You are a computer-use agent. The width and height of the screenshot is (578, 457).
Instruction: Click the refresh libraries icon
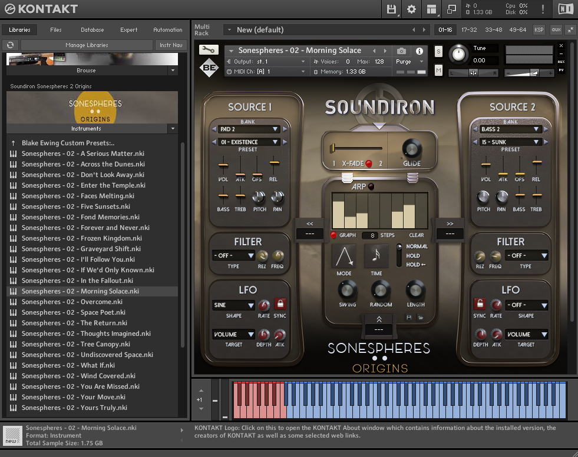click(x=11, y=45)
